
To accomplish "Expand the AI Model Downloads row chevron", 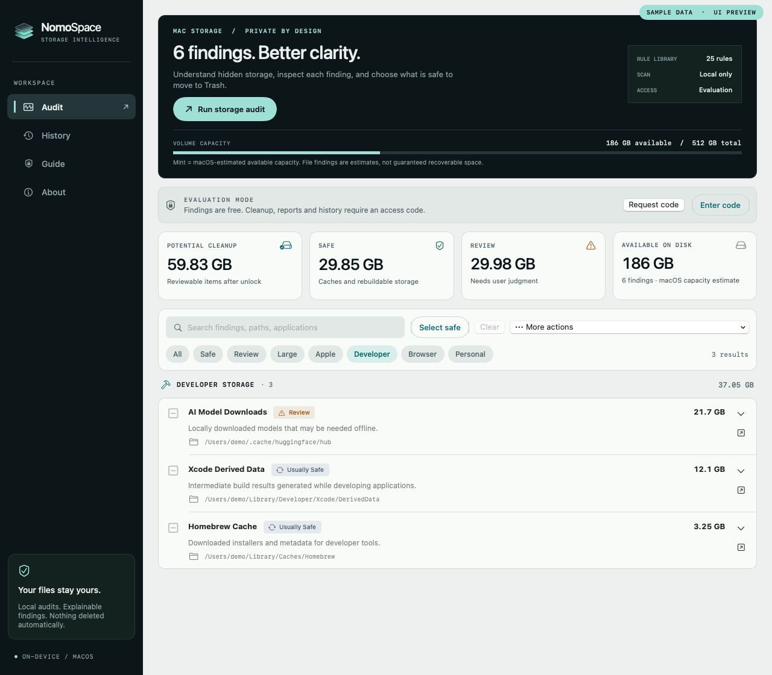I will 741,413.
